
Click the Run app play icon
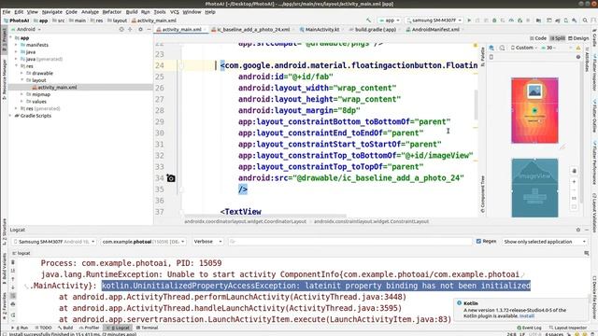pos(469,21)
